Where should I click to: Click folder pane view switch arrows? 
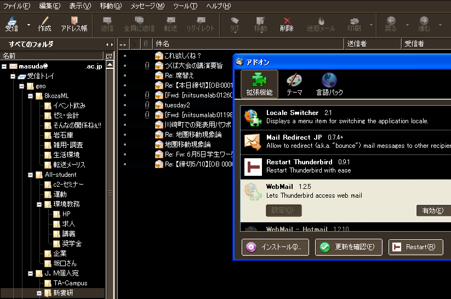109,44
